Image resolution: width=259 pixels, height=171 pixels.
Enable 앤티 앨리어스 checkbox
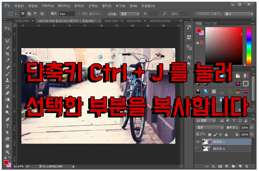click(79, 14)
